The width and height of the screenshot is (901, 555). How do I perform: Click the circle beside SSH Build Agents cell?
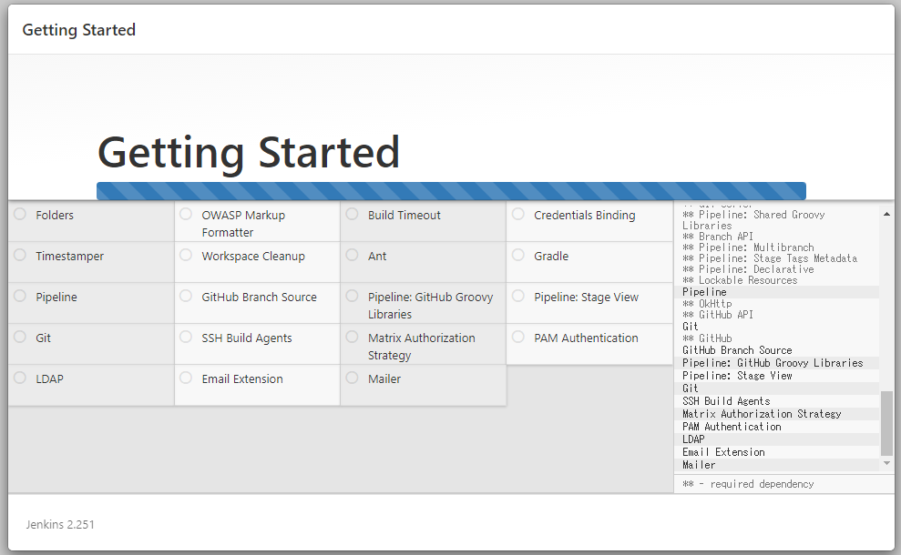[186, 337]
